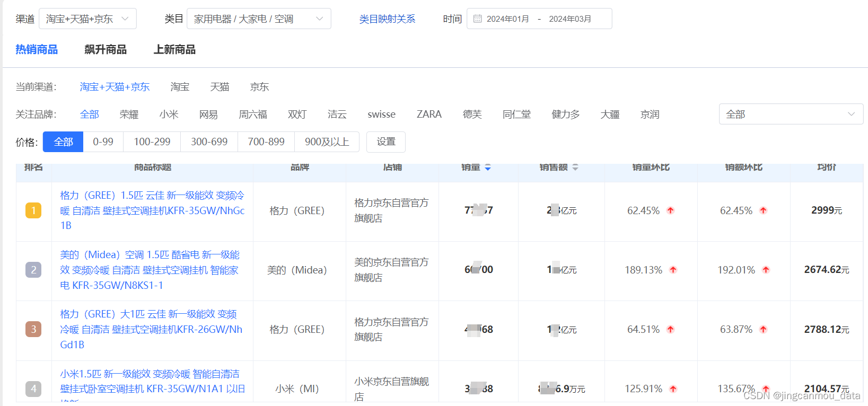Viewport: 868px width, 406px height.
Task: Click the 美的京东自营官方旗舰店 store cell
Action: (392, 270)
